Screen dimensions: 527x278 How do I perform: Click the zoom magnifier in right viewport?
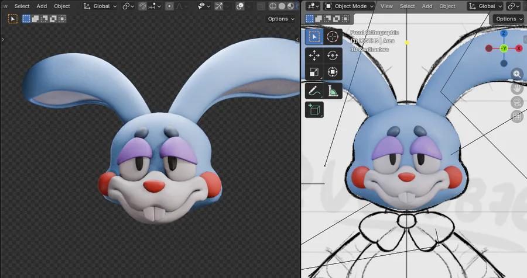point(517,74)
